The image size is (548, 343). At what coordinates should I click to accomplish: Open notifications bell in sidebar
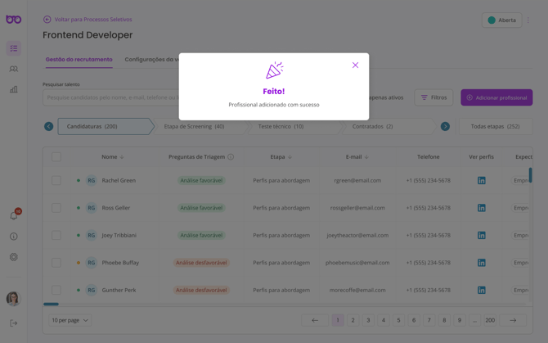click(13, 215)
